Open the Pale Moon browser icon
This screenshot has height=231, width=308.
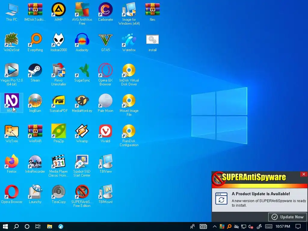(106, 103)
